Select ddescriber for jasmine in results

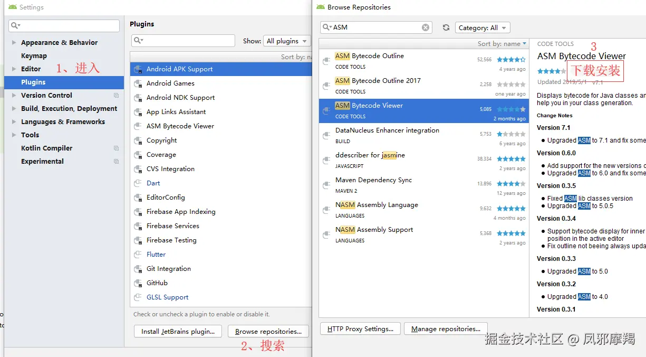(x=424, y=161)
